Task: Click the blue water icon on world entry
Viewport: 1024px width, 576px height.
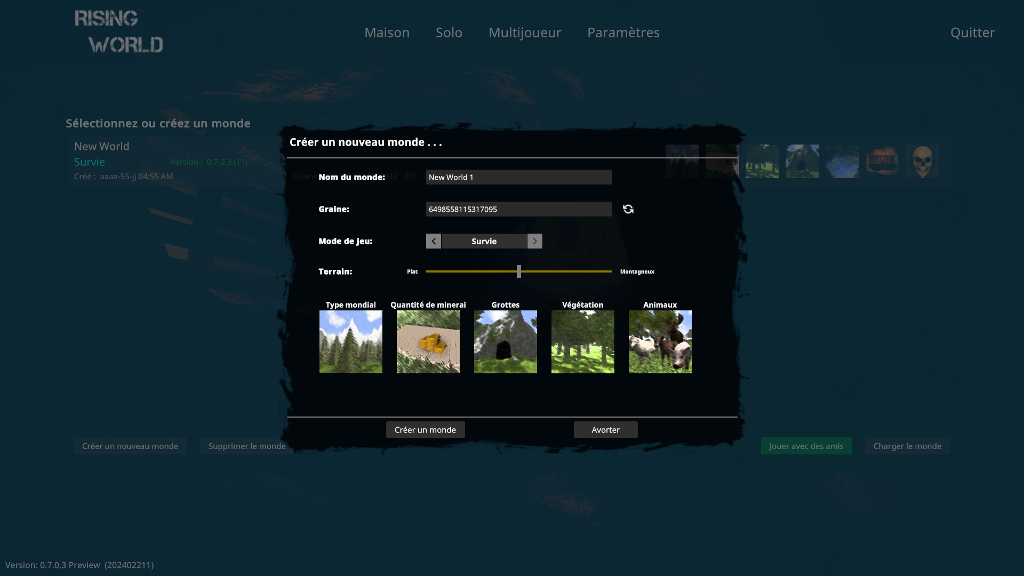Action: click(x=842, y=161)
